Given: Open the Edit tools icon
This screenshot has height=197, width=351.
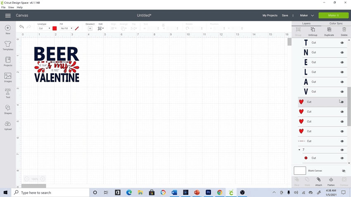Looking at the screenshot, I should pyautogui.click(x=100, y=28).
